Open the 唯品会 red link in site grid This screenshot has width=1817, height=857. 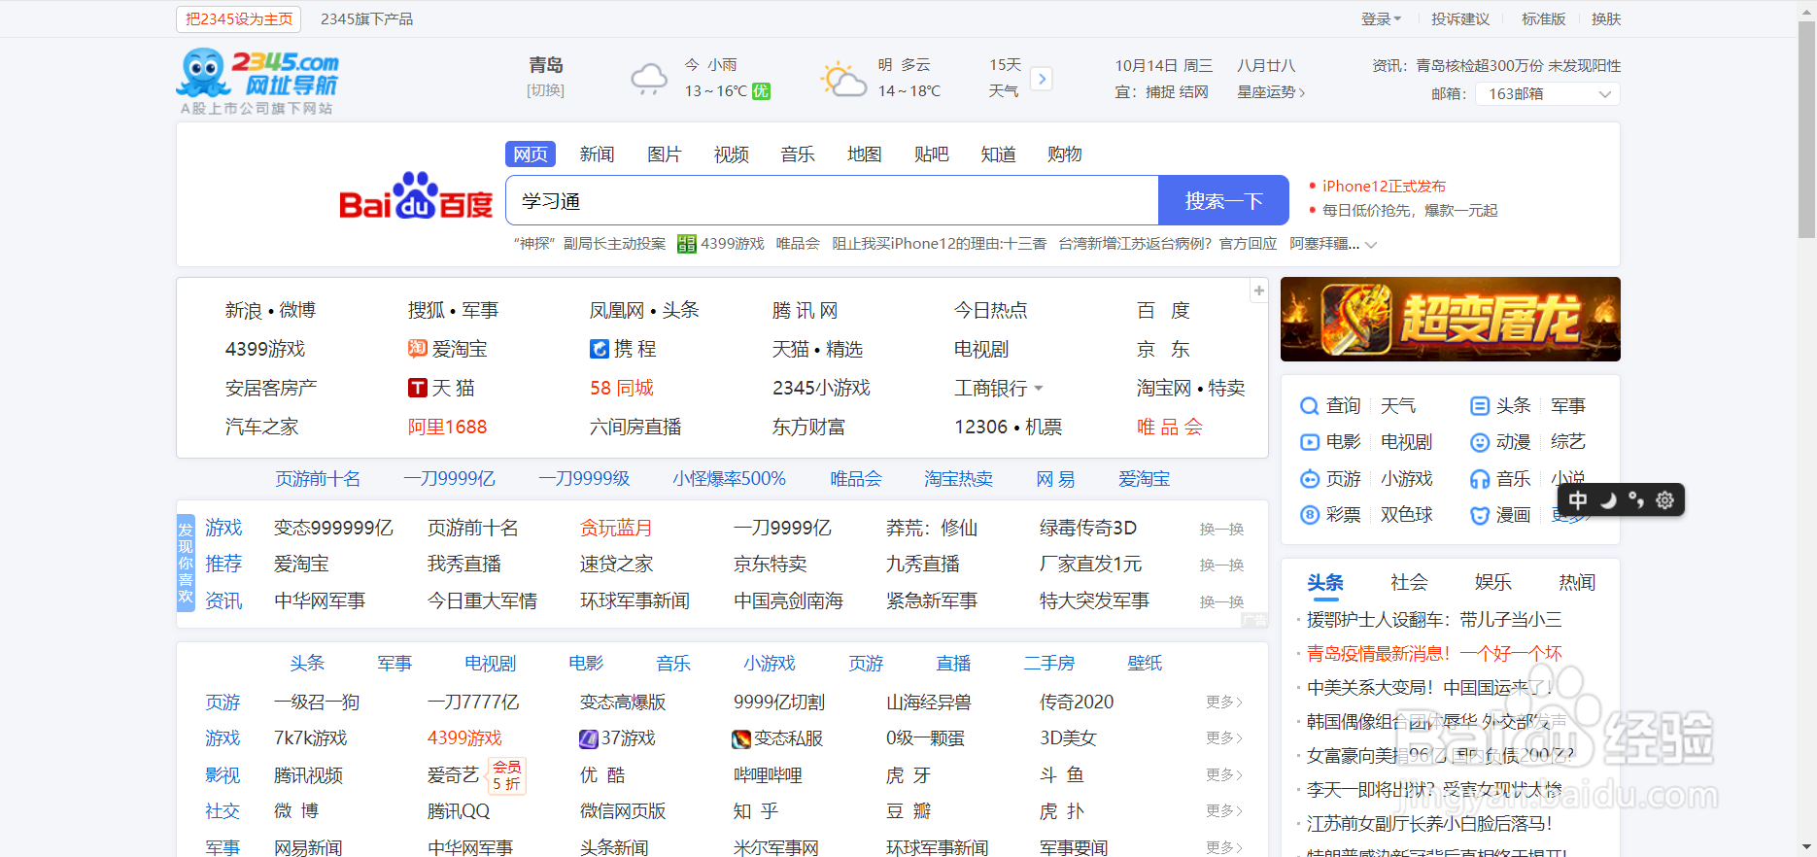coord(1170,427)
